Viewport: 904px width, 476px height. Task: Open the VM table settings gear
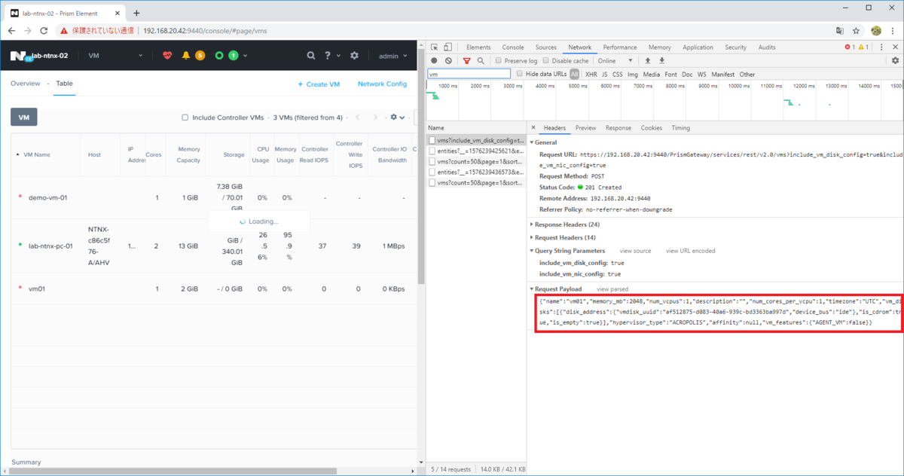393,117
